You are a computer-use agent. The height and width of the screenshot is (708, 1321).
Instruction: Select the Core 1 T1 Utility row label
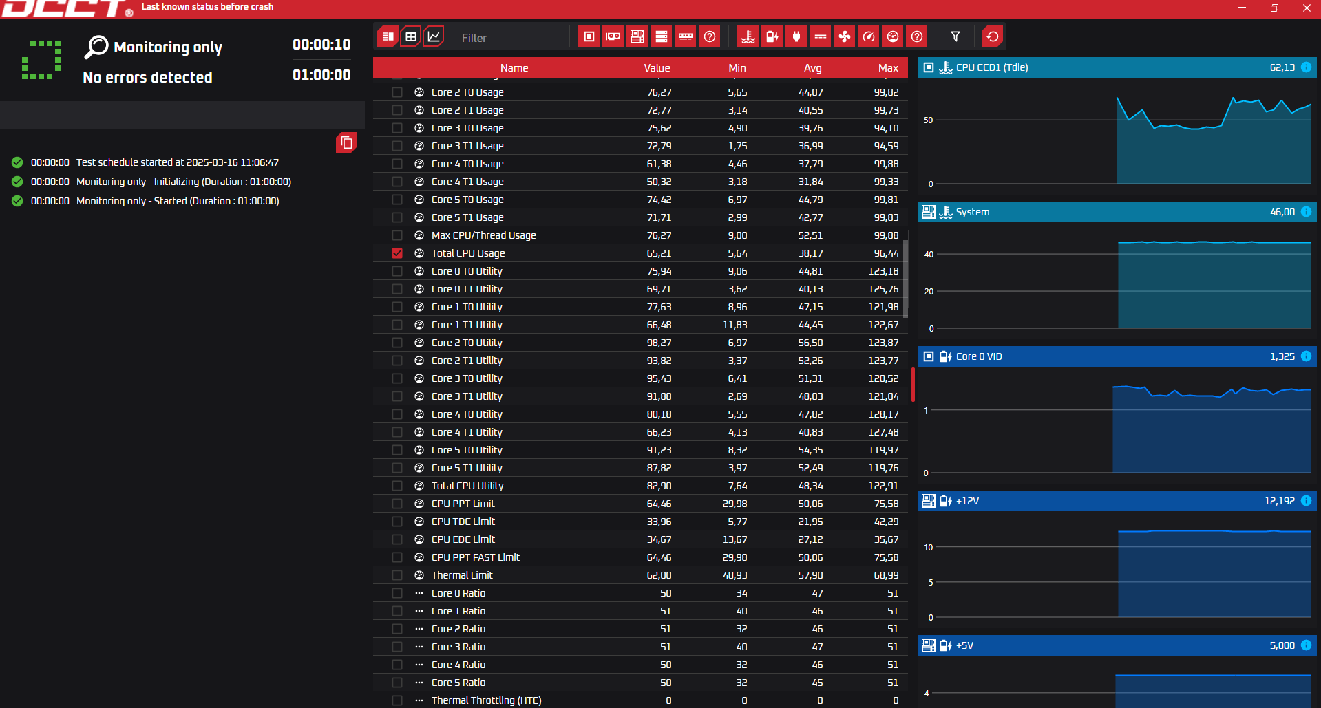coord(467,325)
